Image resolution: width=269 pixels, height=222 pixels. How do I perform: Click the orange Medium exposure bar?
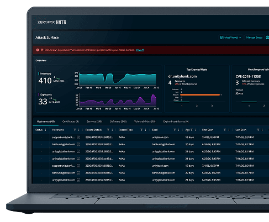coord(200,95)
